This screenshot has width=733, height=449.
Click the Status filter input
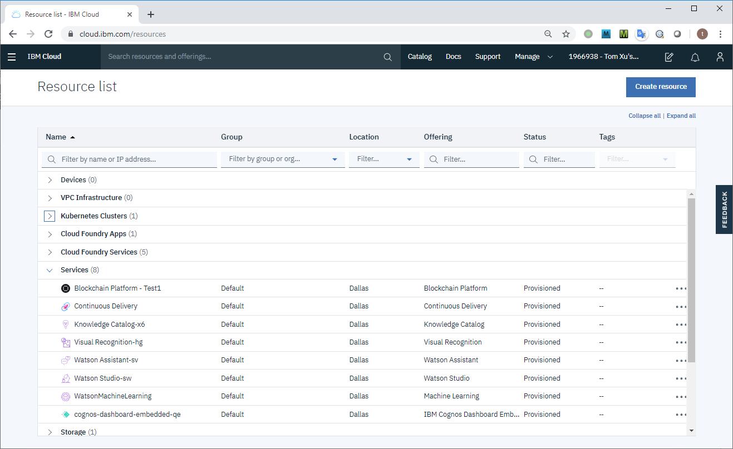coord(559,159)
